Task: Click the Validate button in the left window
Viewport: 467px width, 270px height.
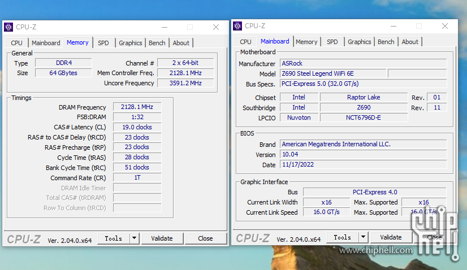Action: click(162, 238)
